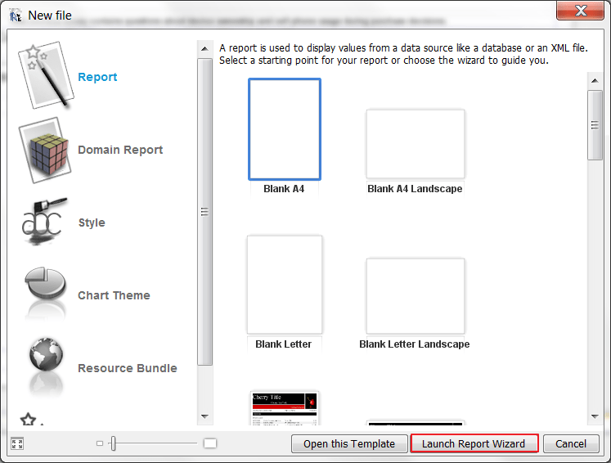611x463 pixels.
Task: Pick the Blank Letter Landscape template
Action: pyautogui.click(x=415, y=296)
